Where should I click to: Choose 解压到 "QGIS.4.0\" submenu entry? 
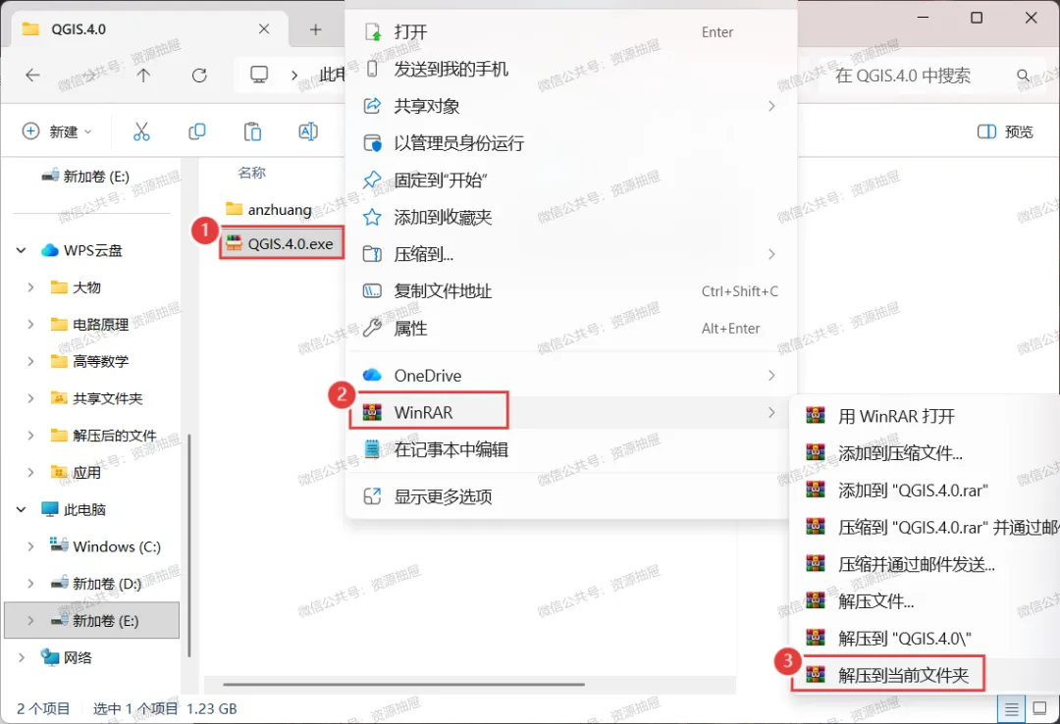[925, 638]
